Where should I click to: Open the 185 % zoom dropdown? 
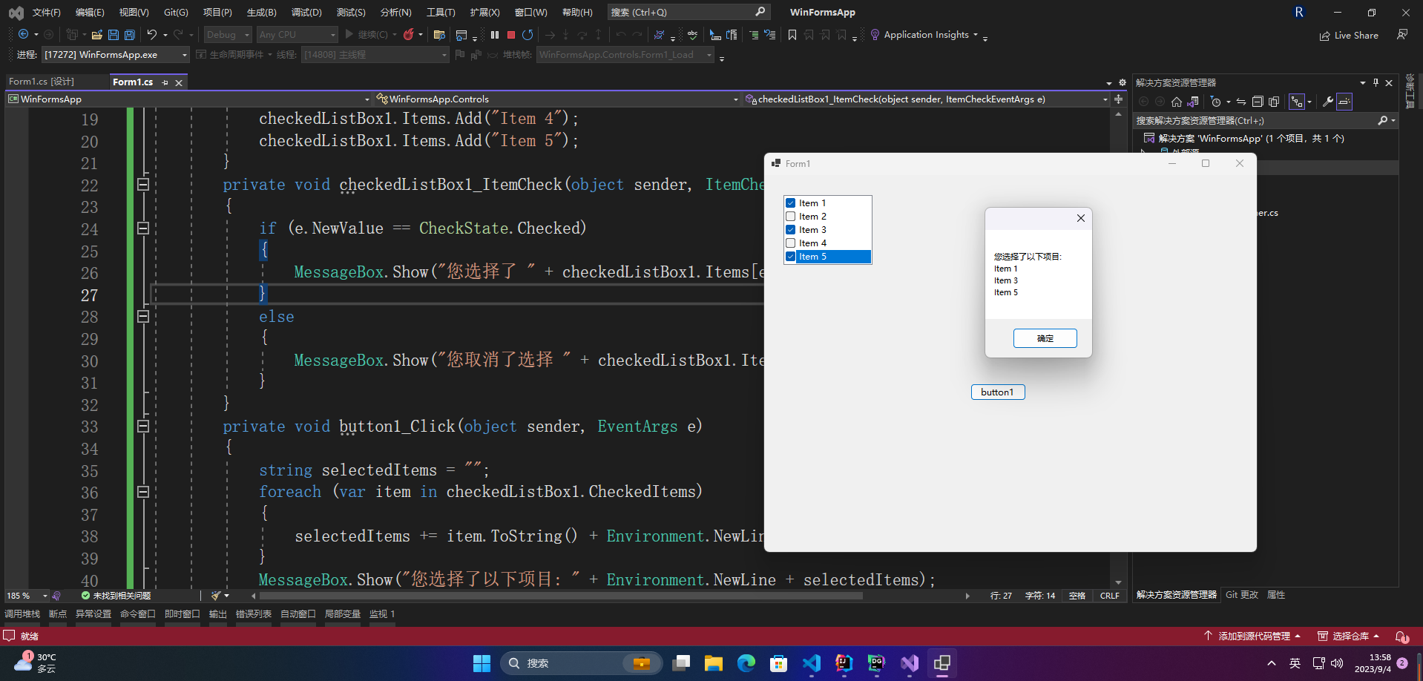tap(27, 596)
